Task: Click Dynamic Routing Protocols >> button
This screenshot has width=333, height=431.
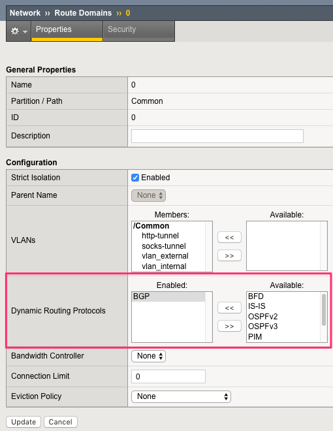Action: 229,327
